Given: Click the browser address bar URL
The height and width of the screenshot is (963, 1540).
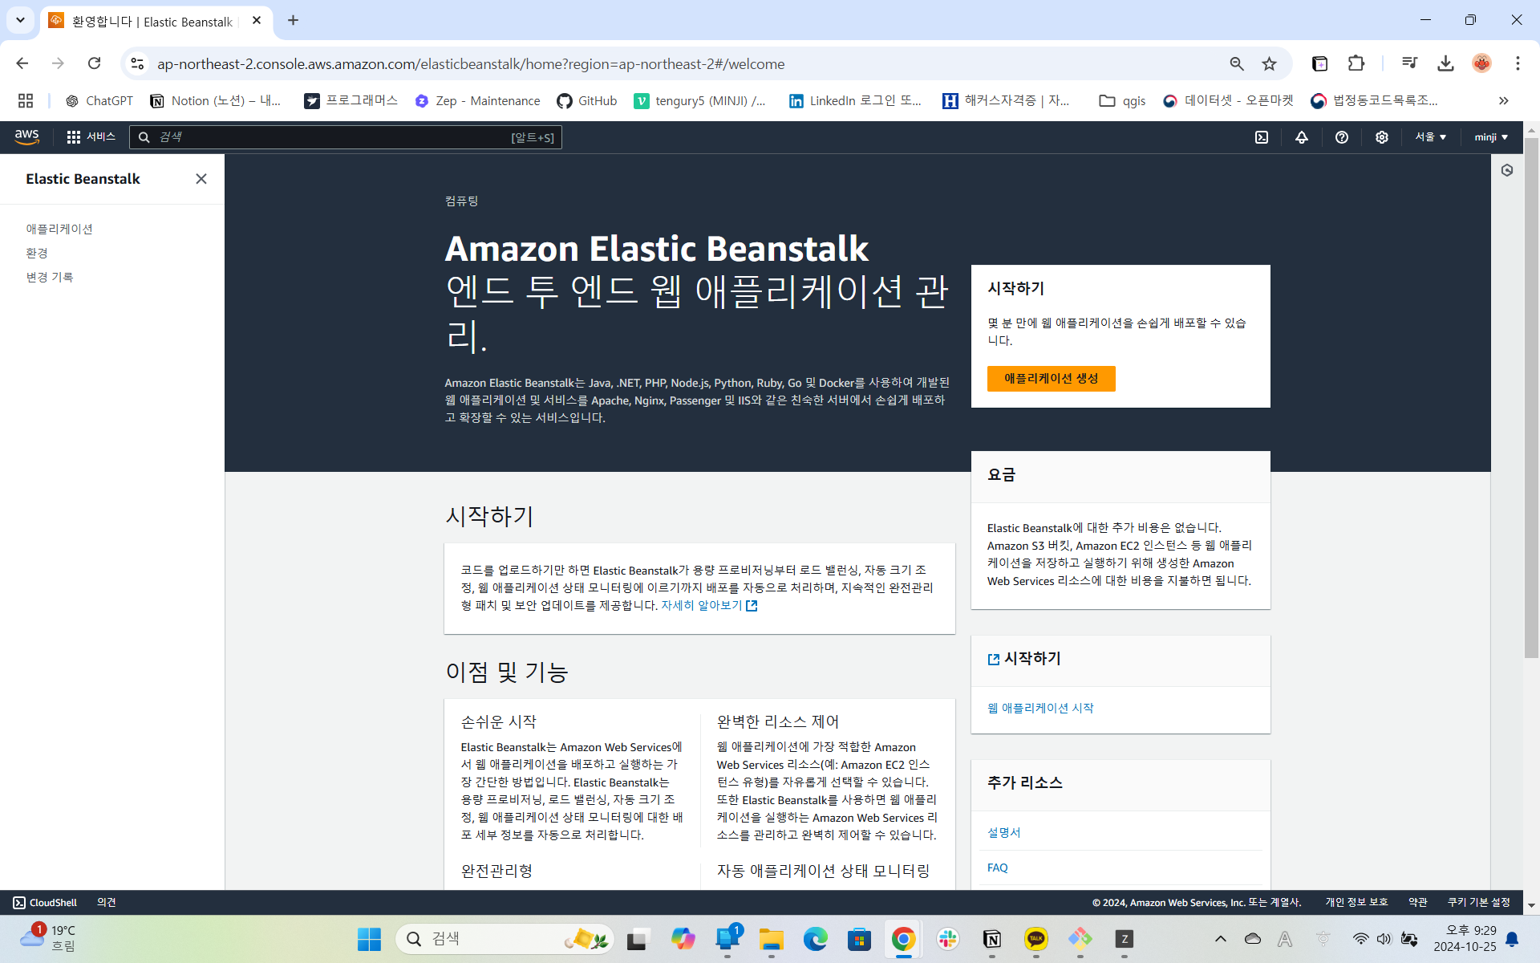Looking at the screenshot, I should click(471, 63).
